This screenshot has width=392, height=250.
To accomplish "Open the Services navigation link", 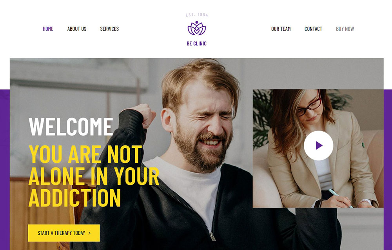I will click(109, 29).
